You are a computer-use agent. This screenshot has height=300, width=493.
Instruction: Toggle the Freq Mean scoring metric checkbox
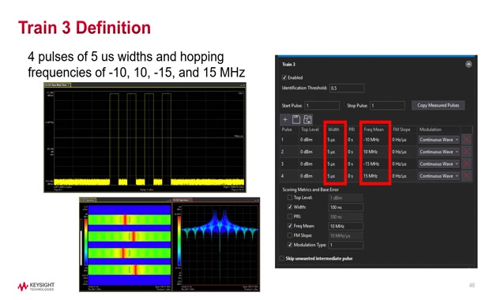point(290,226)
